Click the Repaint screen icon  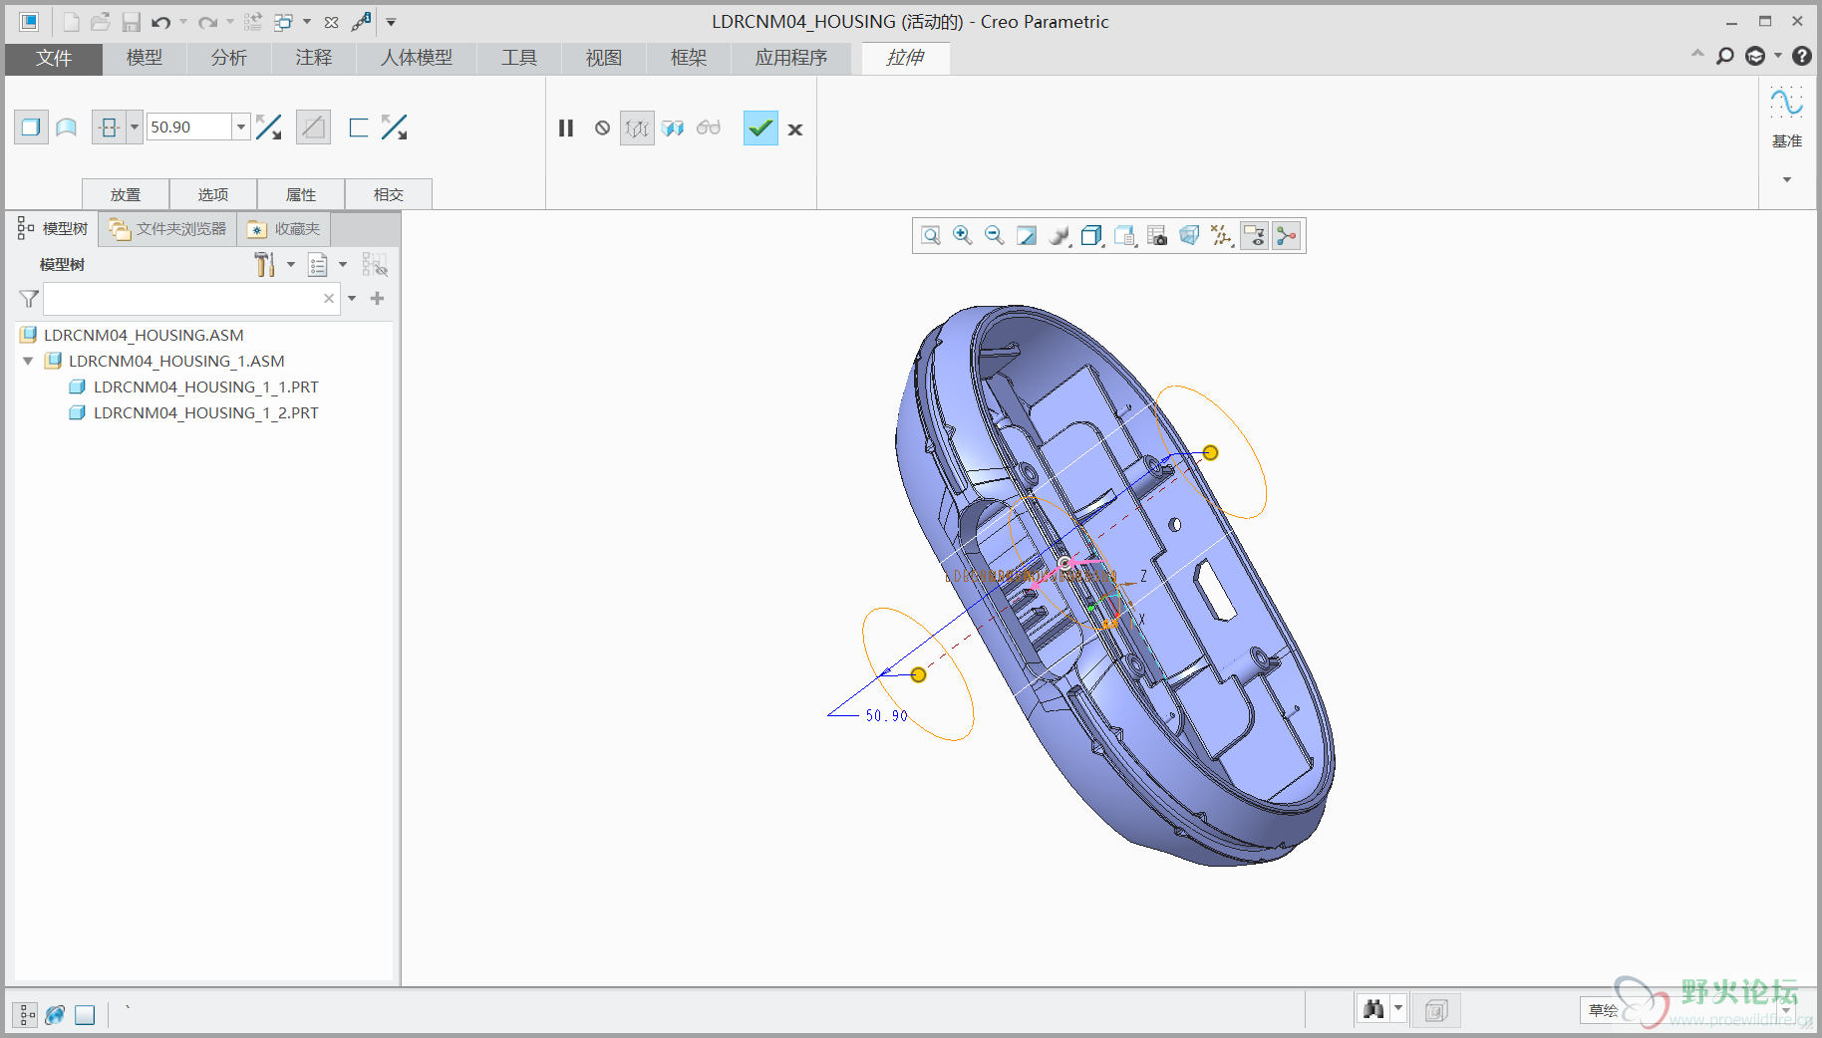1027,236
